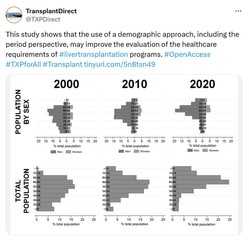The image size is (249, 240).
Task: Open the @TXPDirect handle link
Action: pos(43,19)
